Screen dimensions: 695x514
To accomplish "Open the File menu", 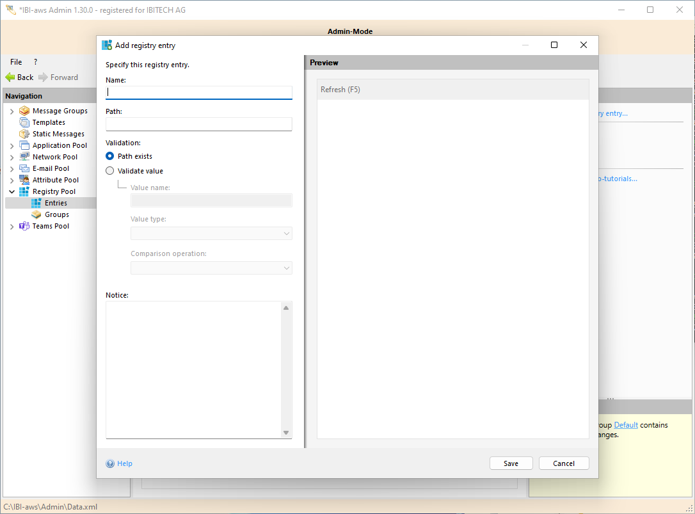I will coord(16,62).
